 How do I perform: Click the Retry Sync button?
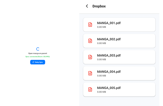click(38, 62)
